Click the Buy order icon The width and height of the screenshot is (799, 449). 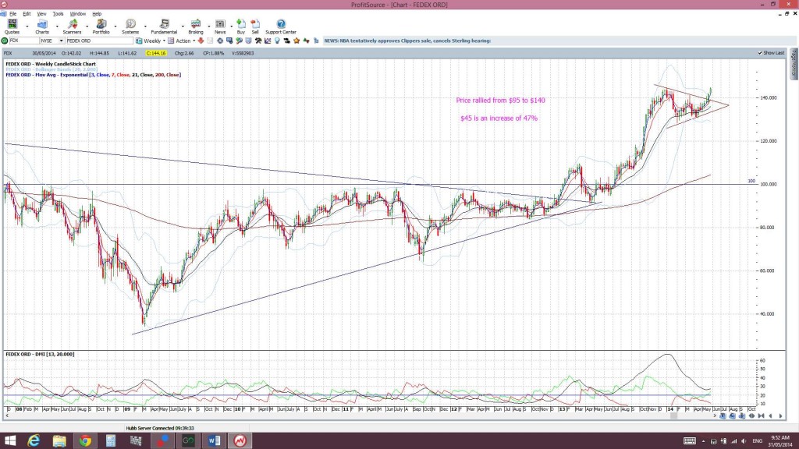(x=241, y=24)
